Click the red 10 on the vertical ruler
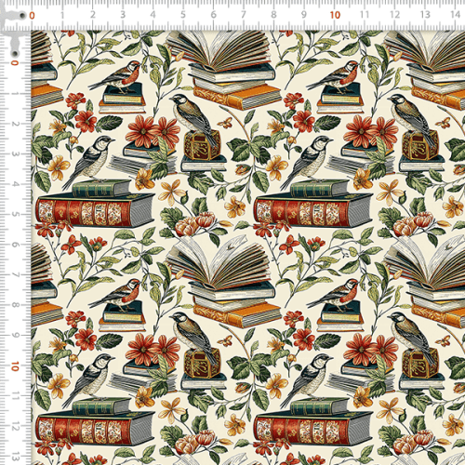This screenshot has height=465, width=465. [15, 366]
